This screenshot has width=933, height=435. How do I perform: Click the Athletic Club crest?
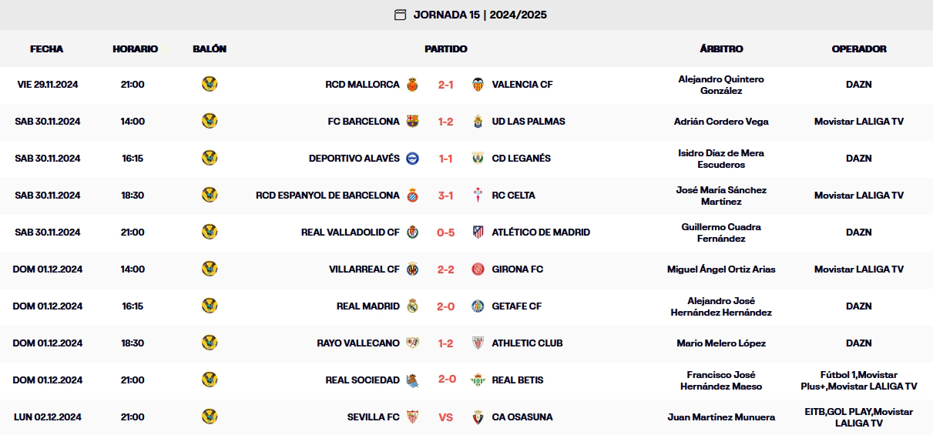click(478, 343)
